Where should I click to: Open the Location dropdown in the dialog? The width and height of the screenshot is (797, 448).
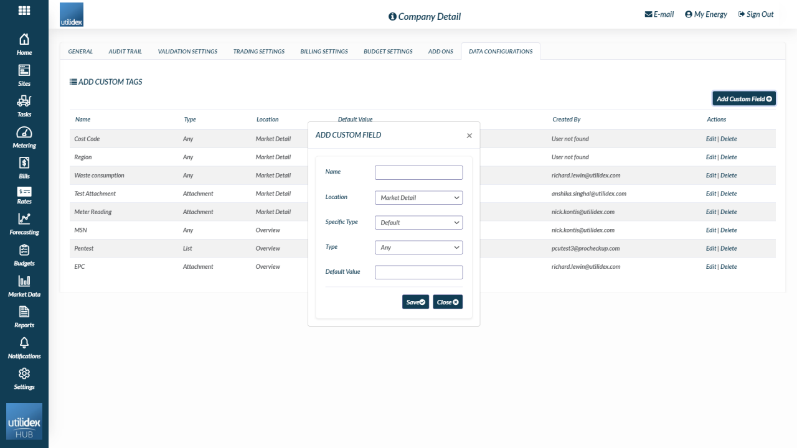pos(418,197)
